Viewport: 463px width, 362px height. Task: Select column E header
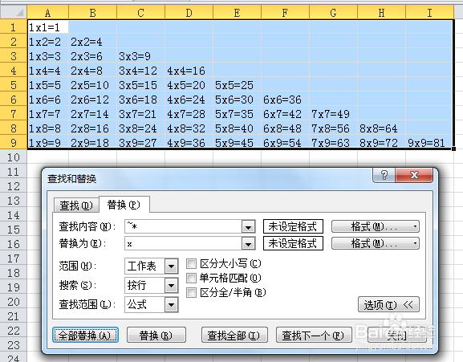click(237, 13)
